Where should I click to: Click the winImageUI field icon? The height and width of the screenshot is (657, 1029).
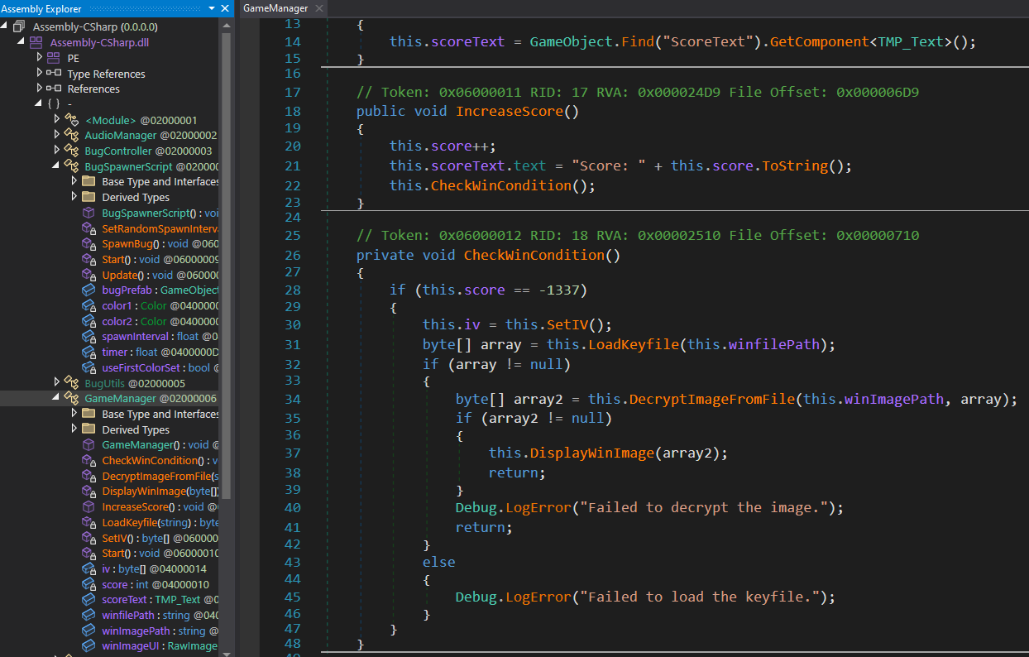click(88, 646)
